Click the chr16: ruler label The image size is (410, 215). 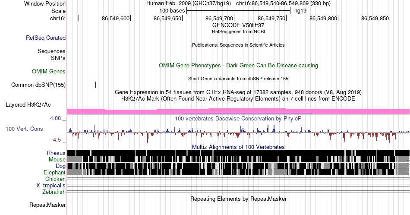(x=58, y=18)
